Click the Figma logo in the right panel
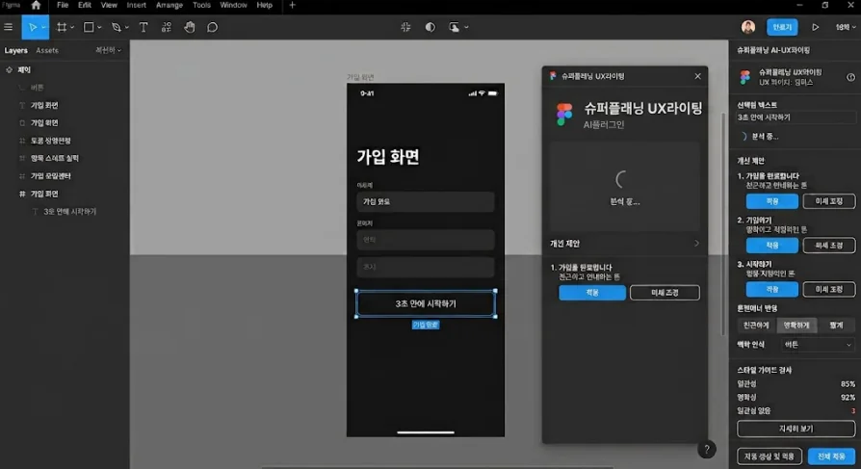861x469 pixels. pos(744,77)
